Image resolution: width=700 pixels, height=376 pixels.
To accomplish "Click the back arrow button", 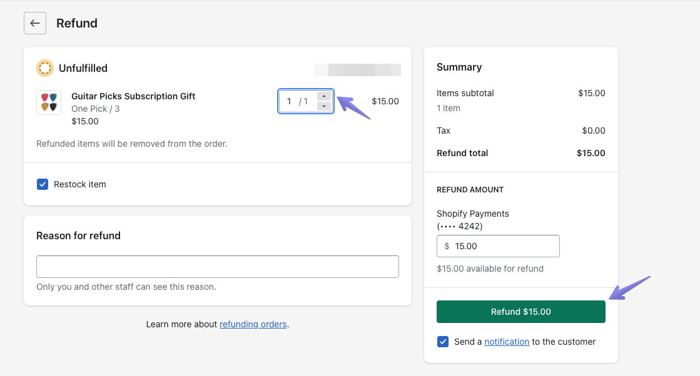I will pos(35,23).
